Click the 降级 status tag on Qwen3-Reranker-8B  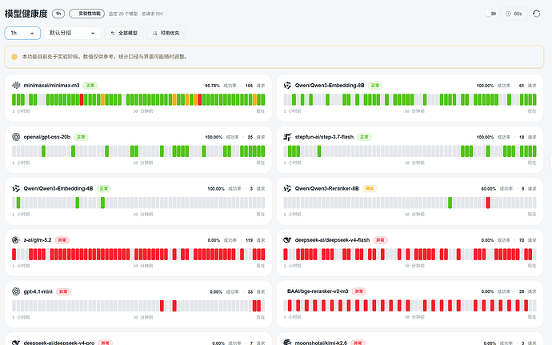tap(370, 189)
